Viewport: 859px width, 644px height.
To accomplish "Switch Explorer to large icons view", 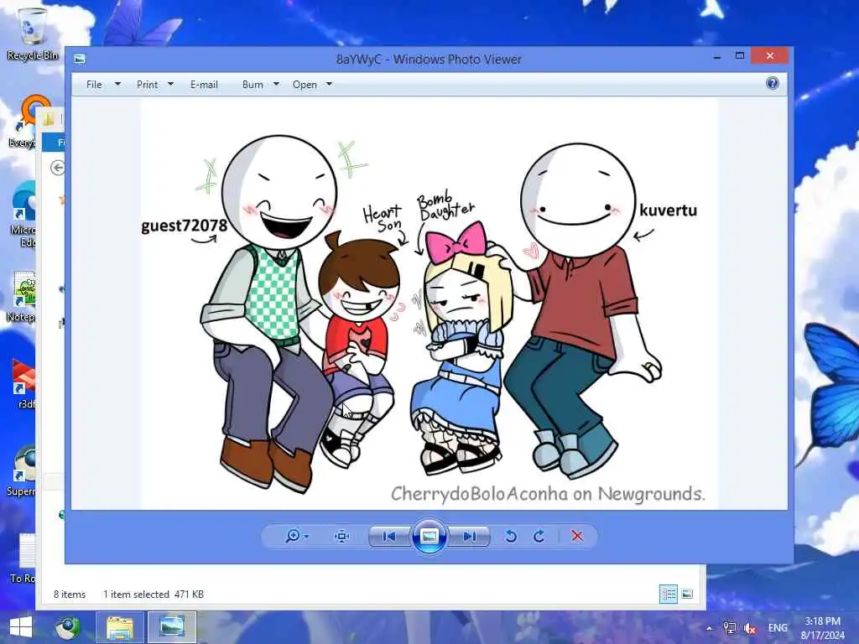I will click(687, 595).
